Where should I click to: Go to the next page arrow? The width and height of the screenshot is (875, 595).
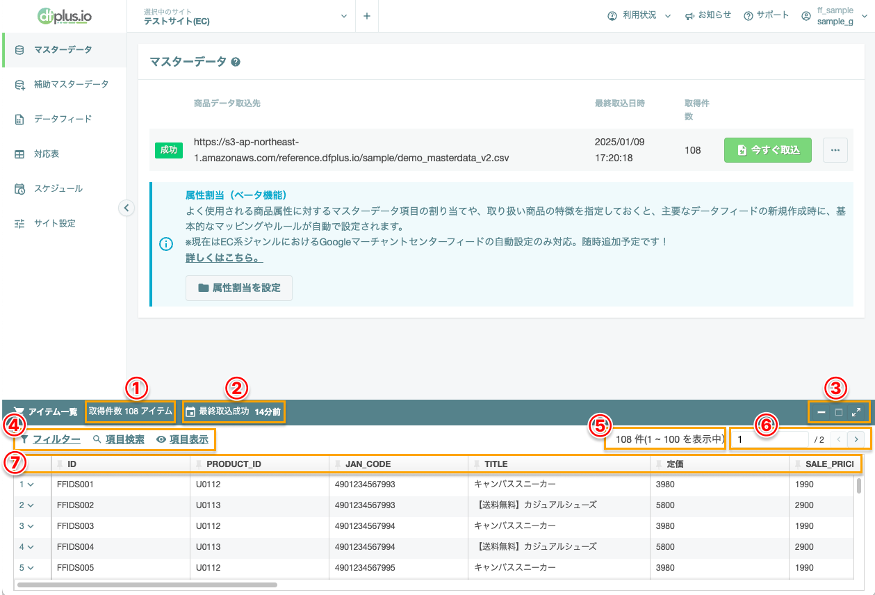[856, 439]
